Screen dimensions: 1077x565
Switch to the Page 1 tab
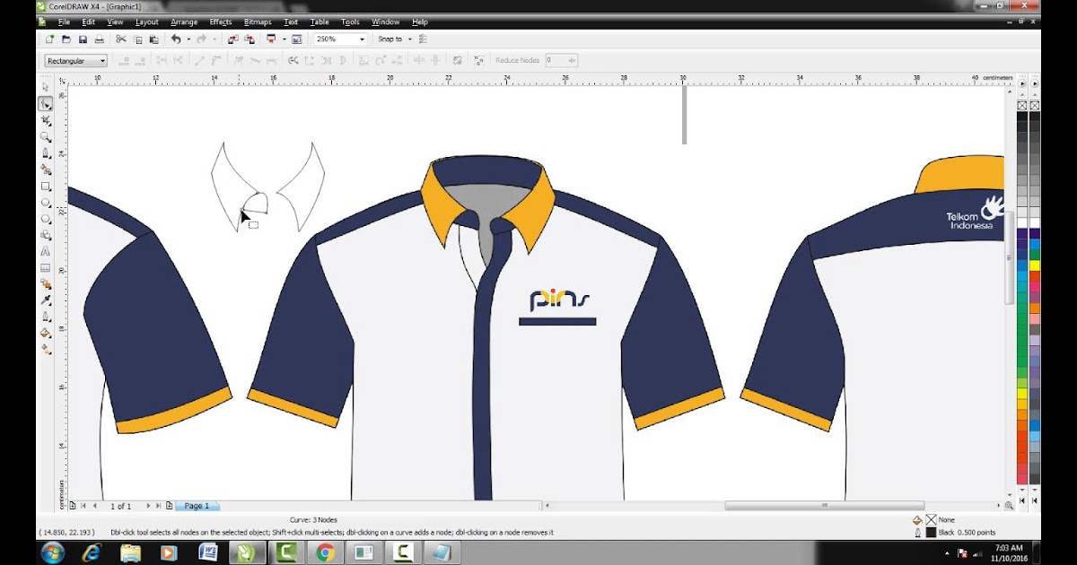[x=197, y=506]
